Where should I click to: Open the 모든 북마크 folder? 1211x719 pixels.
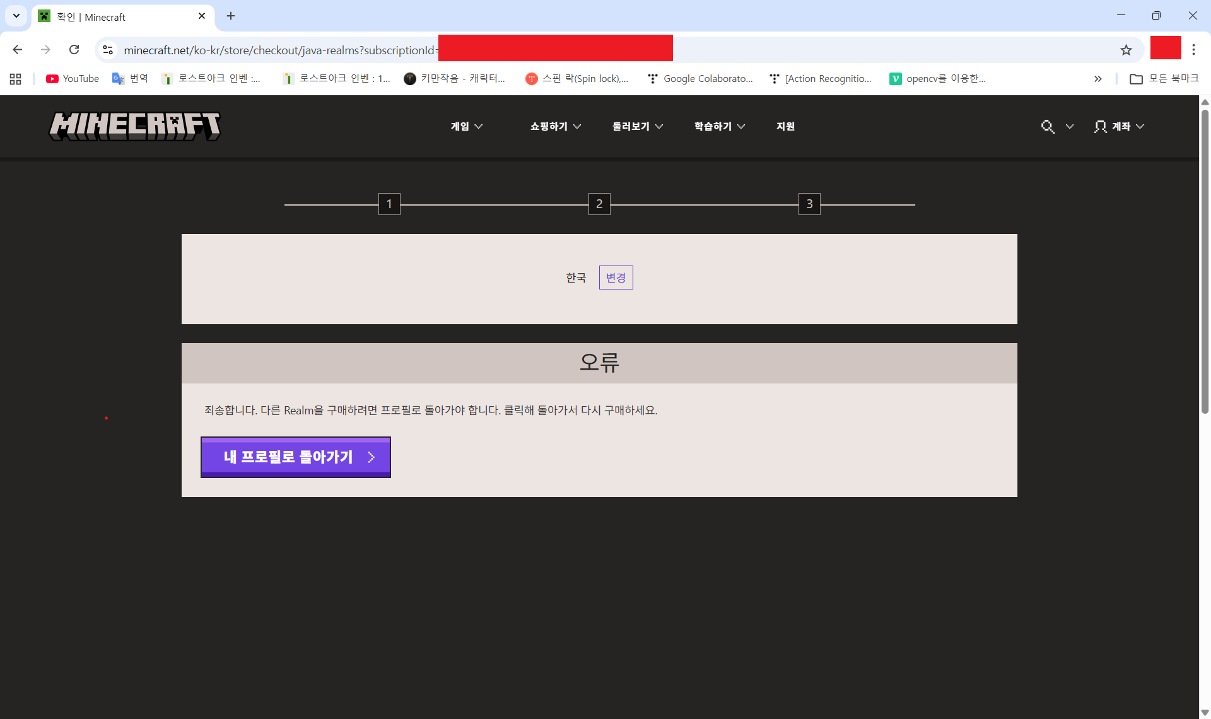[1164, 79]
